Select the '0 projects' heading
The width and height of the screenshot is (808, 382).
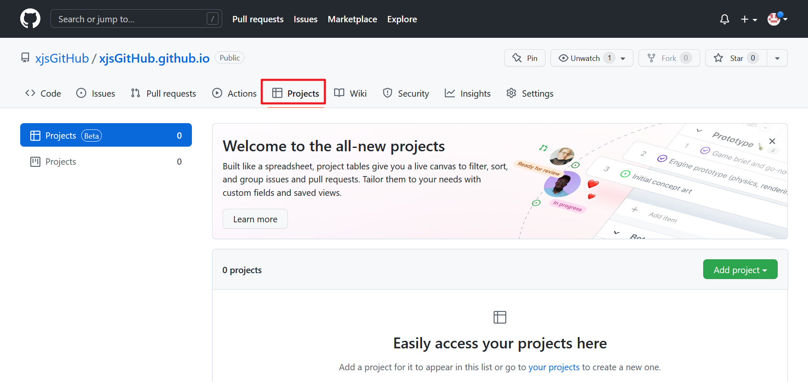242,270
